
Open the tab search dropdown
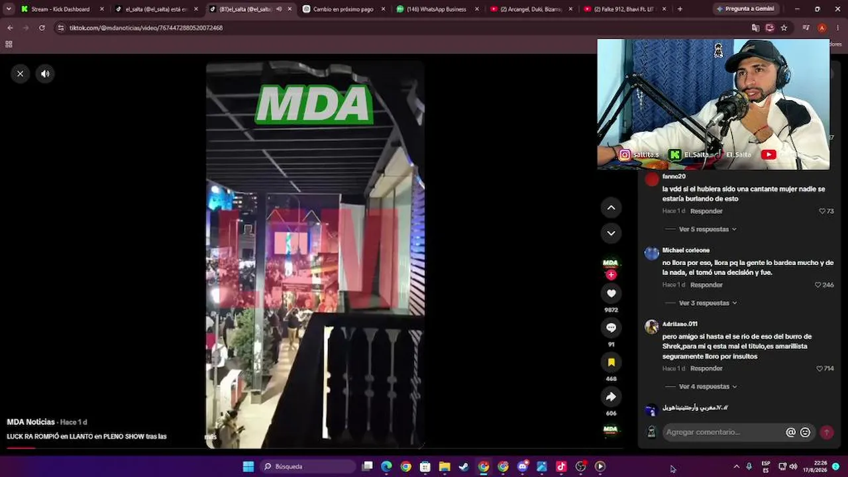[9, 9]
